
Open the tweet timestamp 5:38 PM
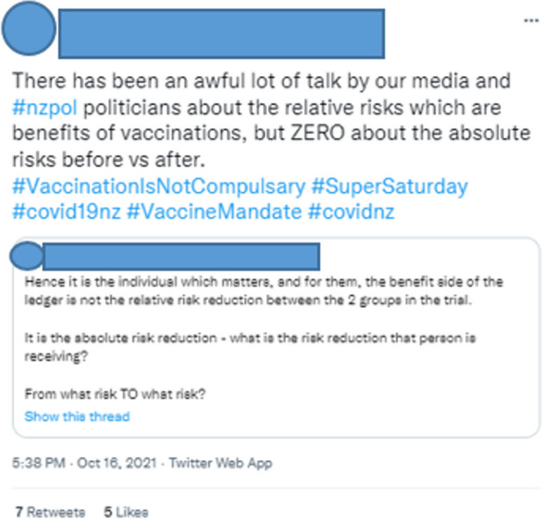point(39,463)
